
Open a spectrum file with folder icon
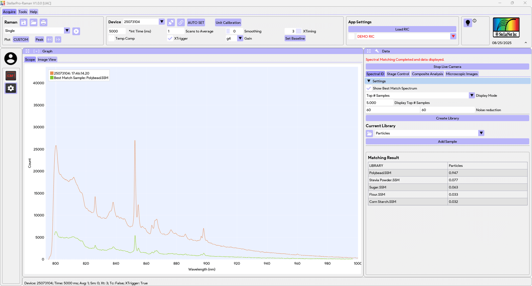click(x=34, y=22)
